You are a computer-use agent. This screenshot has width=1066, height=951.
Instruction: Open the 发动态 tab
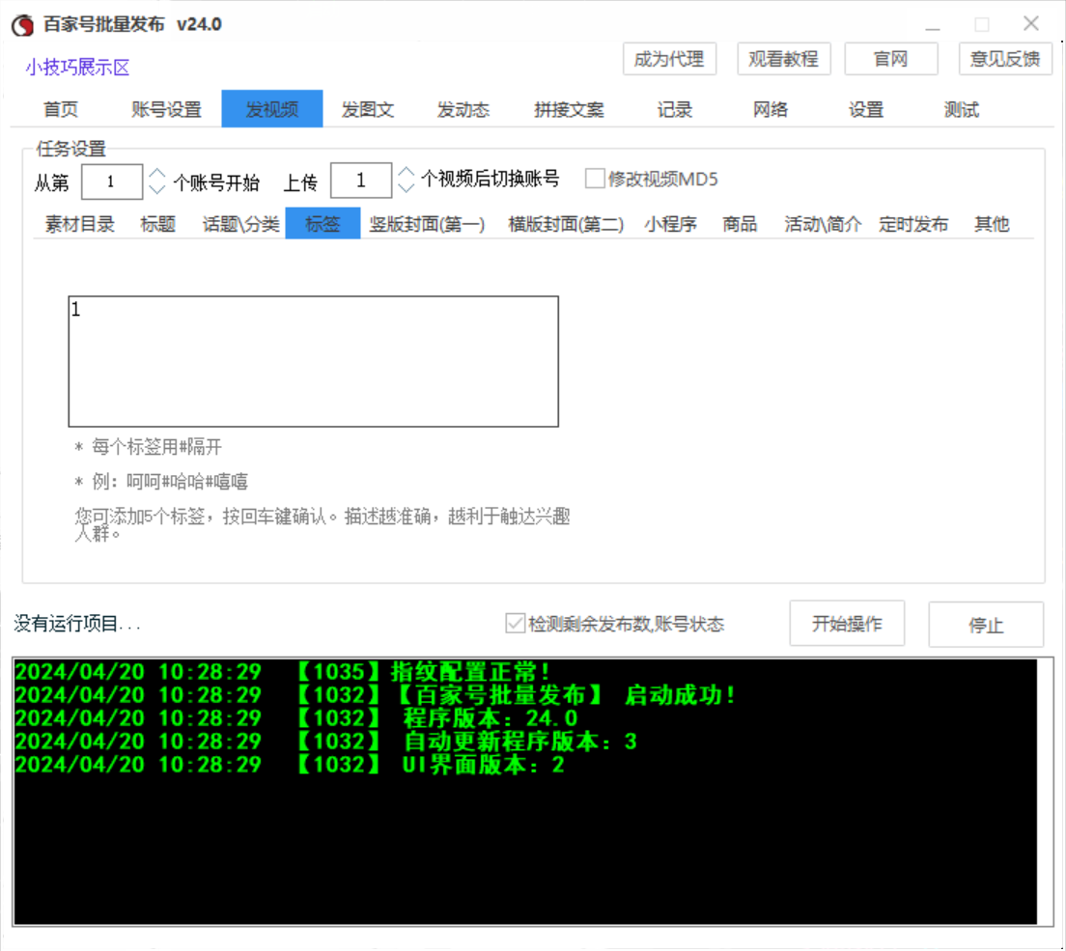(x=463, y=109)
